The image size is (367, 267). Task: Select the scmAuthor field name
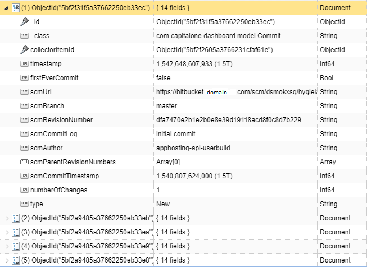point(47,148)
